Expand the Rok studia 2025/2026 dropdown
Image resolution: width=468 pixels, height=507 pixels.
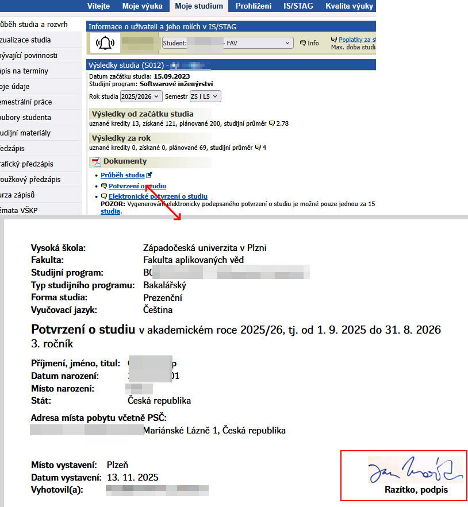(141, 96)
